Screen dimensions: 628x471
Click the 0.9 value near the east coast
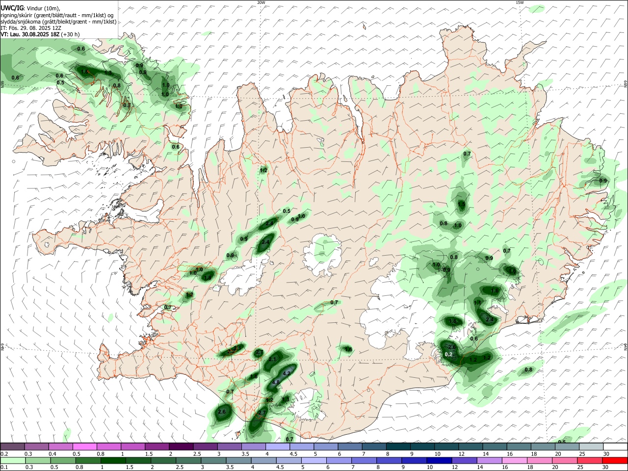603,181
